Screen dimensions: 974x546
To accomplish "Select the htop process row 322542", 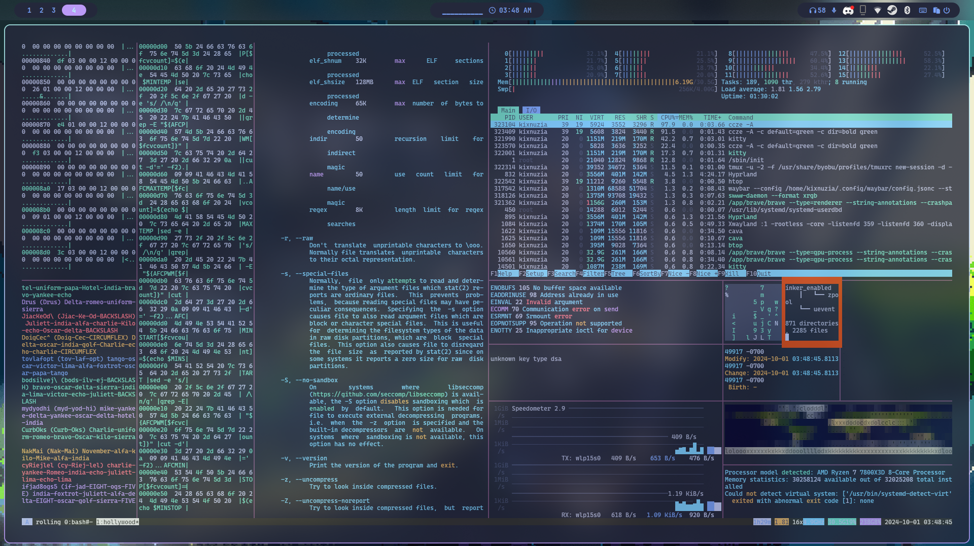I will (721, 181).
